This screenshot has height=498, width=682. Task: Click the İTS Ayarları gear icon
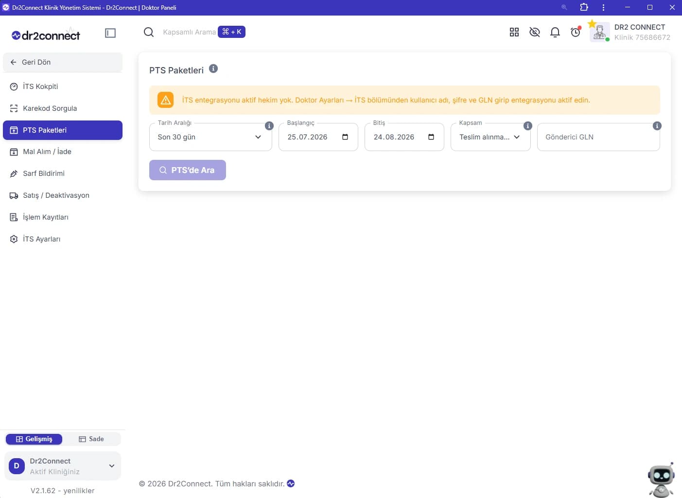click(14, 239)
